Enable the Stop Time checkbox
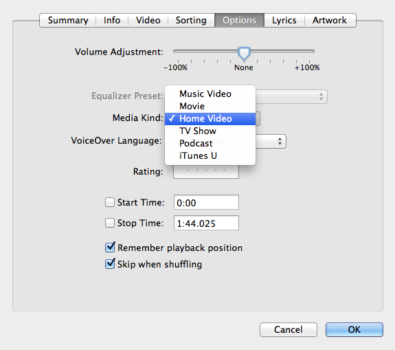395x350 pixels. coord(110,223)
